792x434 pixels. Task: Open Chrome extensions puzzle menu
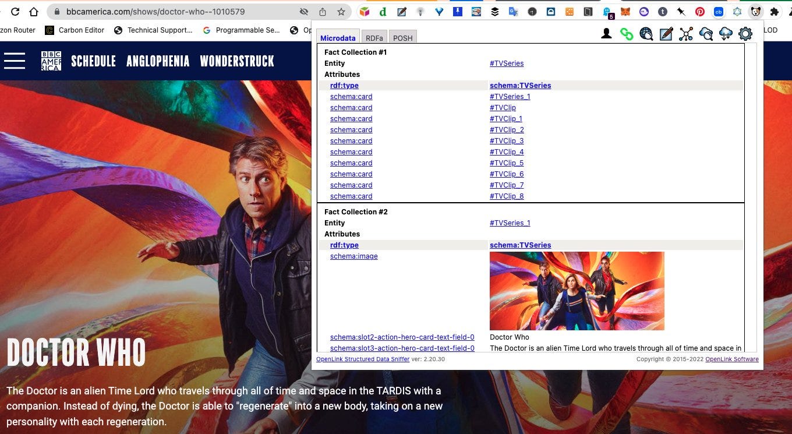pos(774,12)
